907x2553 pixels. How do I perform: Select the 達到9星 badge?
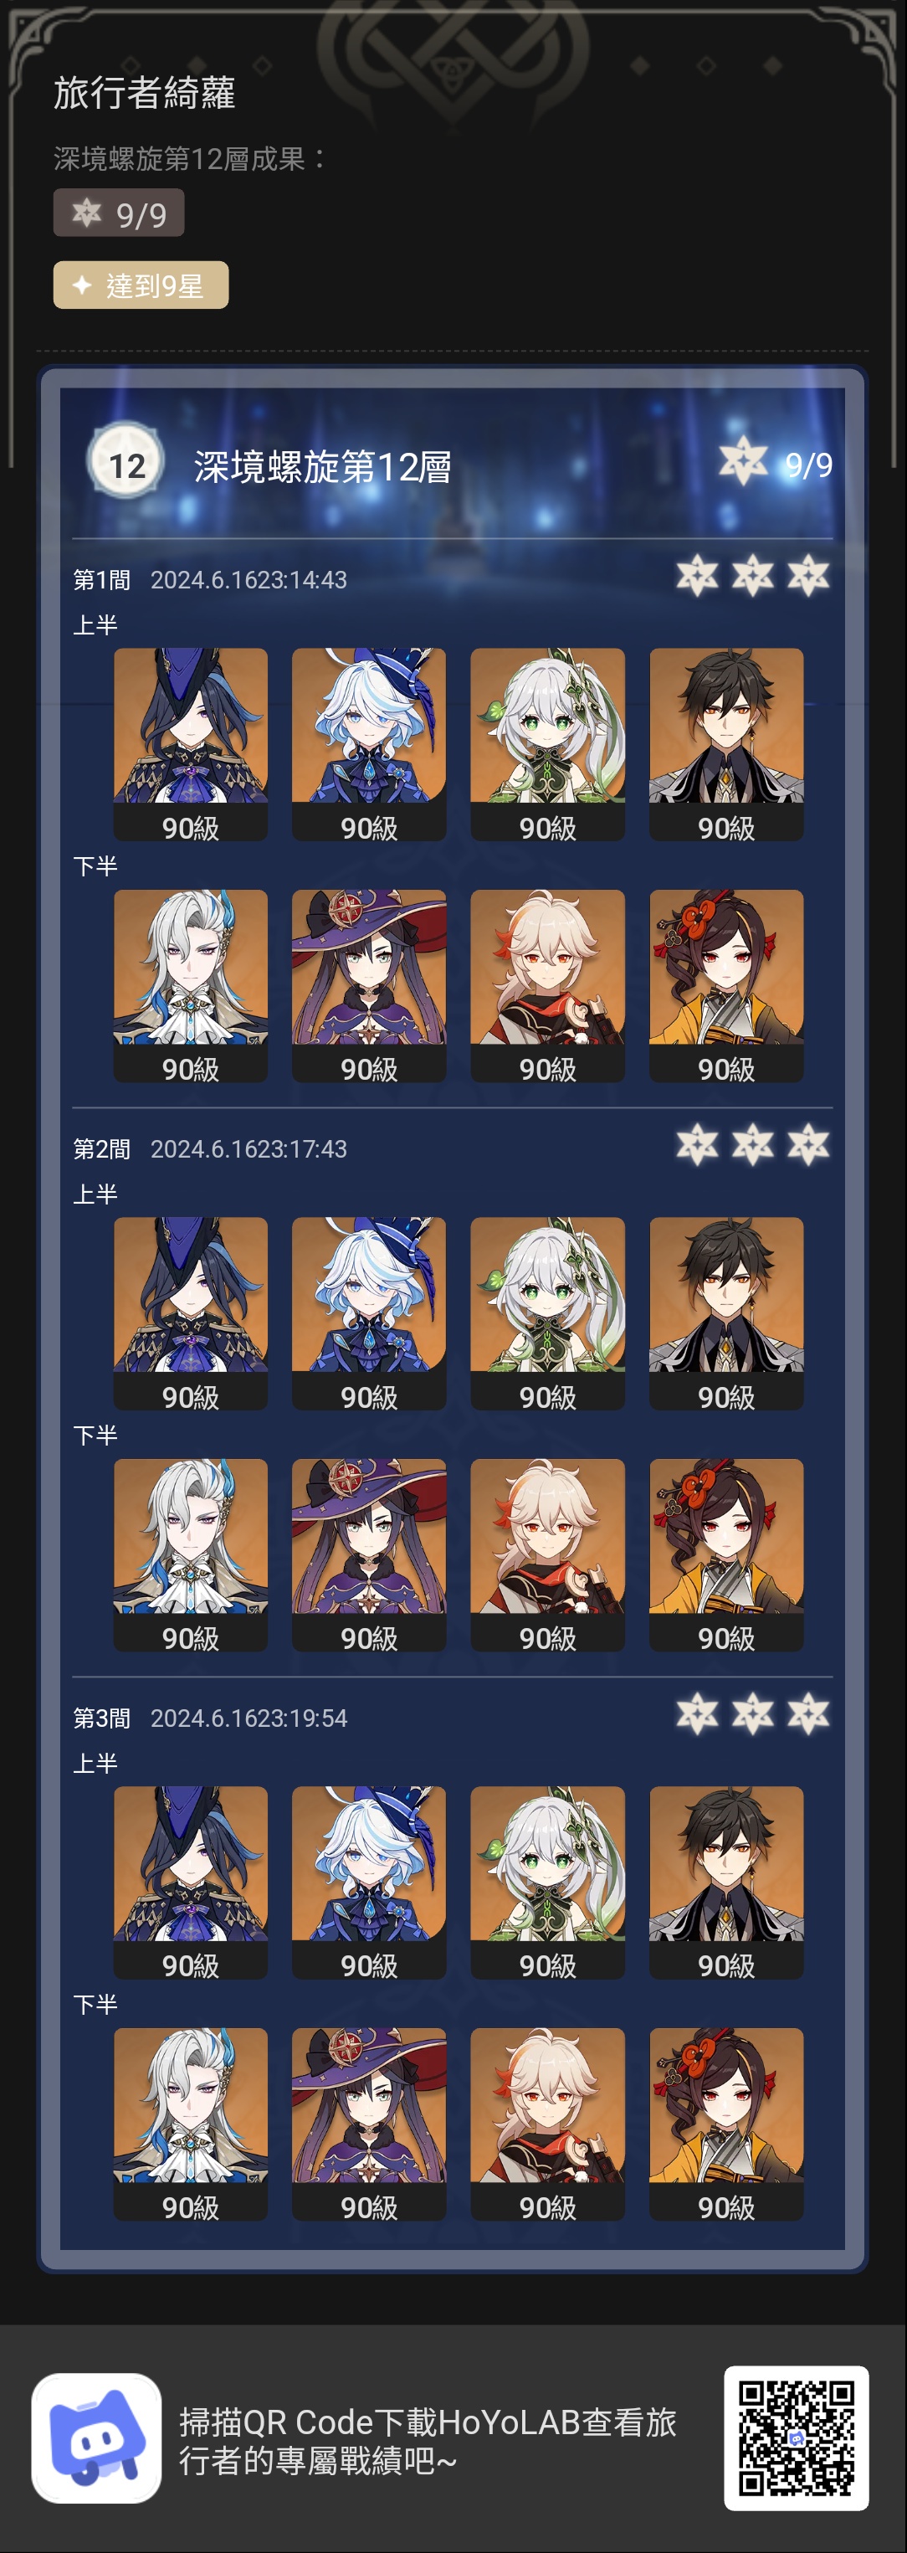click(x=141, y=285)
